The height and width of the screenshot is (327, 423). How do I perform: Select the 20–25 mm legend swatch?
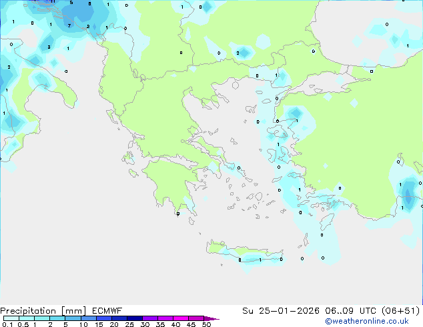tap(119, 318)
